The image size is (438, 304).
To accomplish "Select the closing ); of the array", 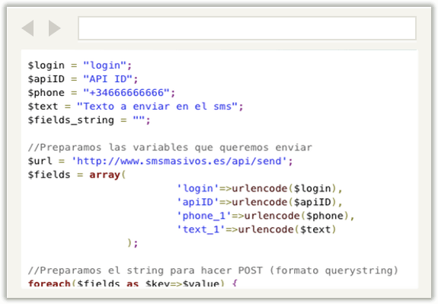I will (133, 243).
